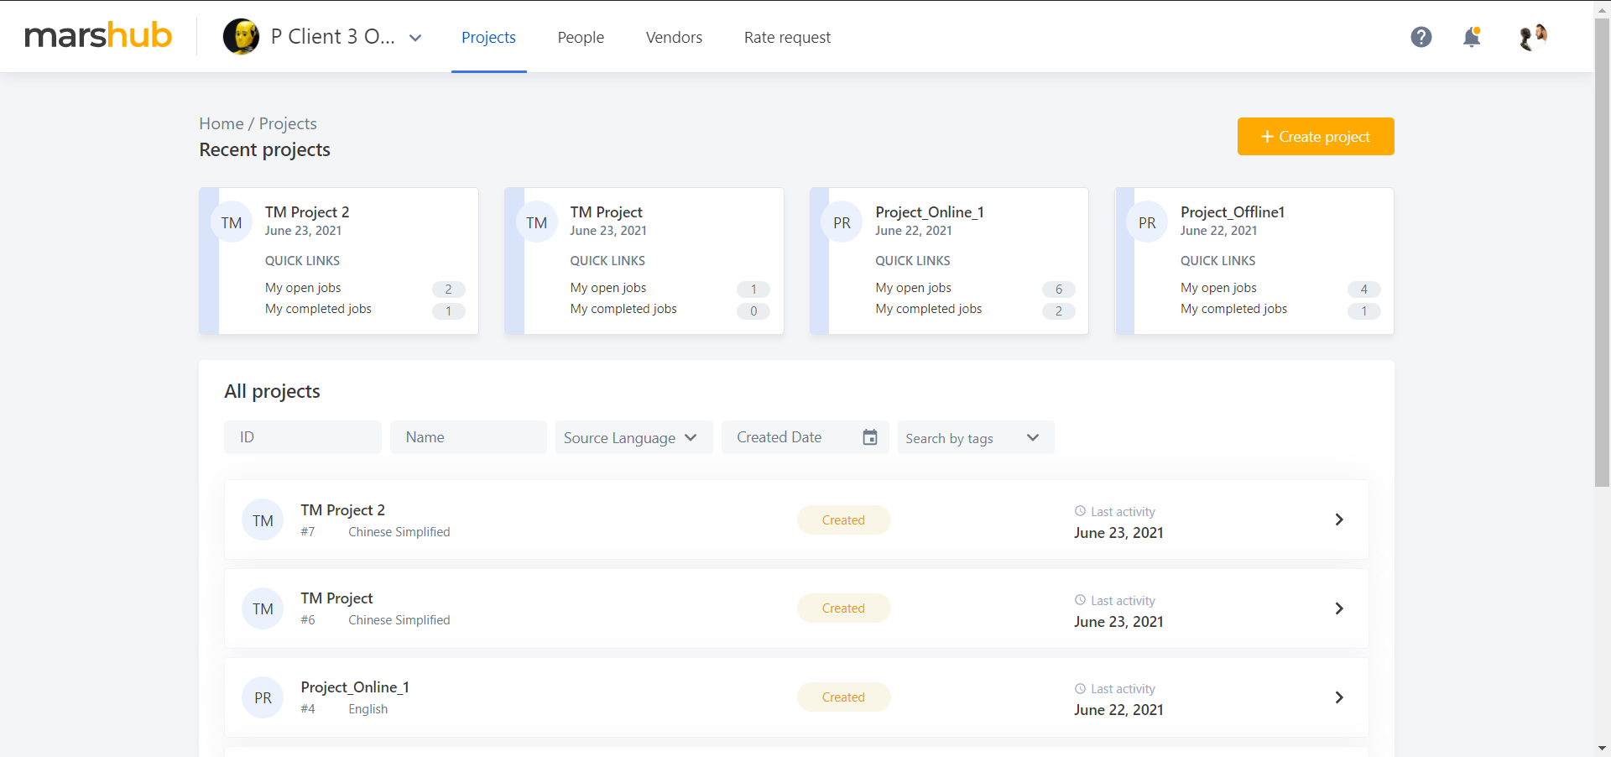
Task: Expand TM Project 2 row with right chevron
Action: point(1339,519)
